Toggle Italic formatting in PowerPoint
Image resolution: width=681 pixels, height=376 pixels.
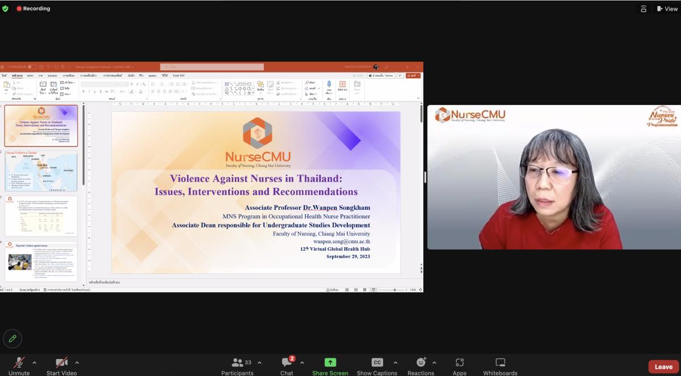click(89, 91)
